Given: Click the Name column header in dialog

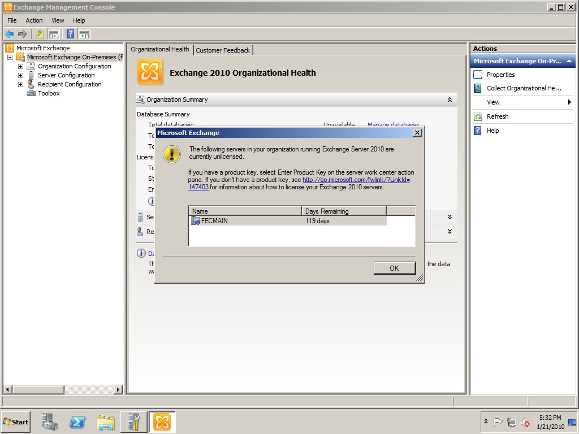Looking at the screenshot, I should click(x=245, y=211).
